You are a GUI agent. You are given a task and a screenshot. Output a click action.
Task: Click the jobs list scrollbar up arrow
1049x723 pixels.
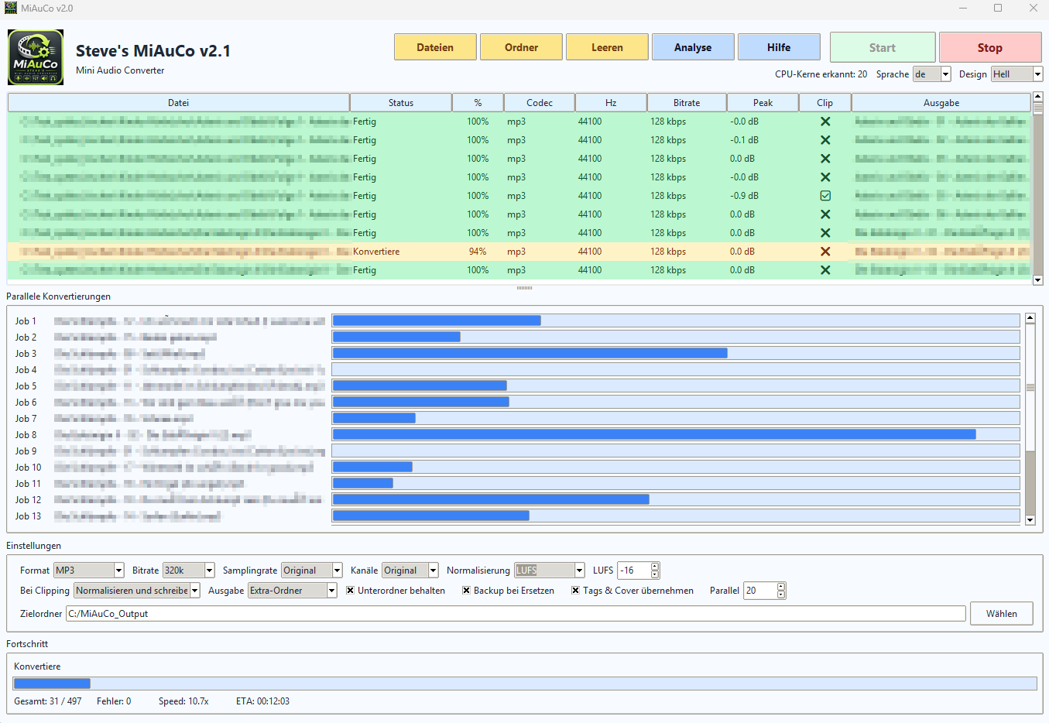click(1030, 318)
